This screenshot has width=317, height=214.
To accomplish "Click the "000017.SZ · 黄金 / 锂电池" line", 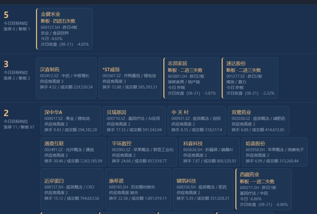I will pyautogui.click(x=67, y=119).
